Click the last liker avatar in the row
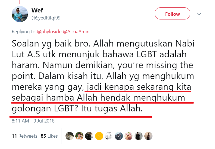 pos(148,136)
